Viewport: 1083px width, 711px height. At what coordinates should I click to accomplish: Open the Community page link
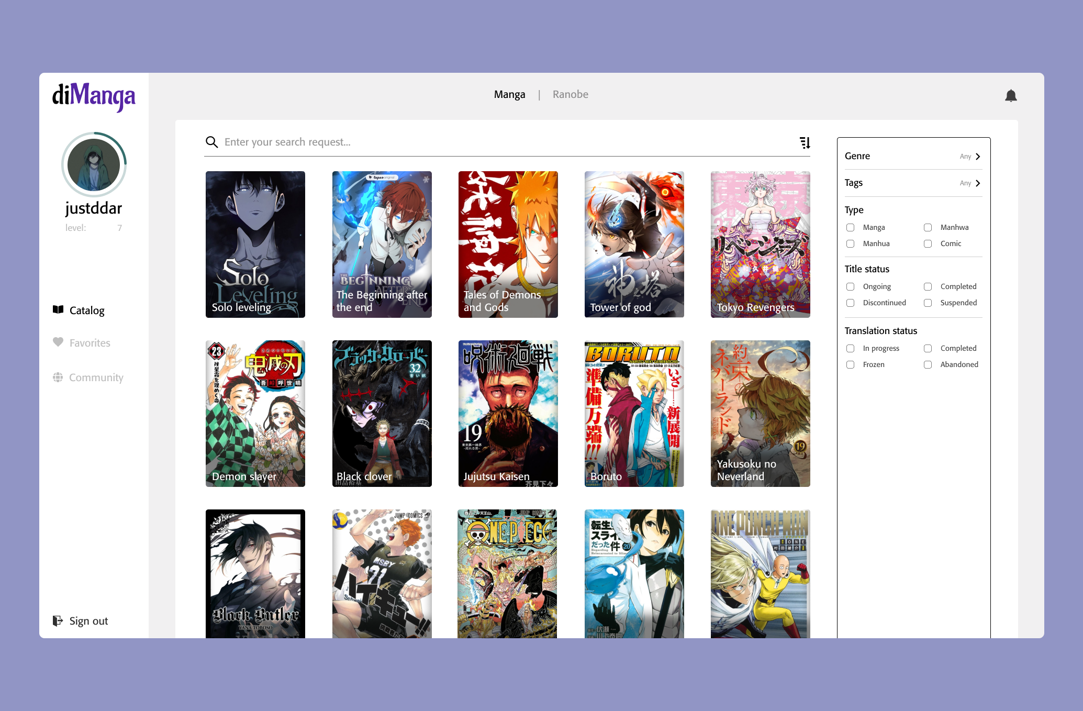click(x=96, y=377)
